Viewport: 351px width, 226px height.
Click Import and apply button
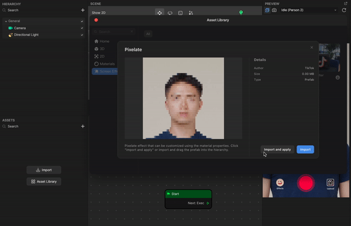point(277,149)
